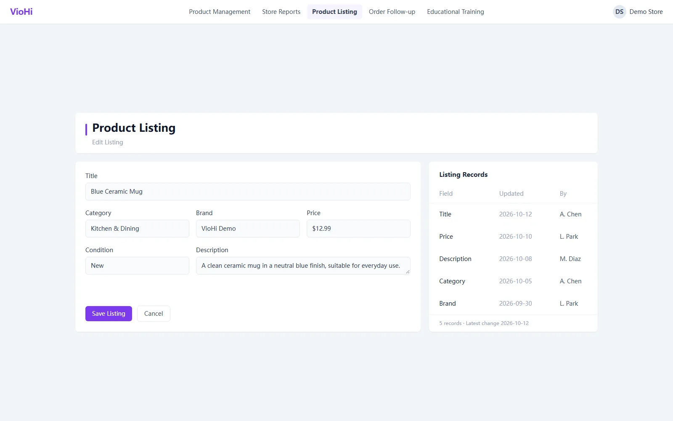Click the Category field Kitchen & Dining

pyautogui.click(x=137, y=229)
